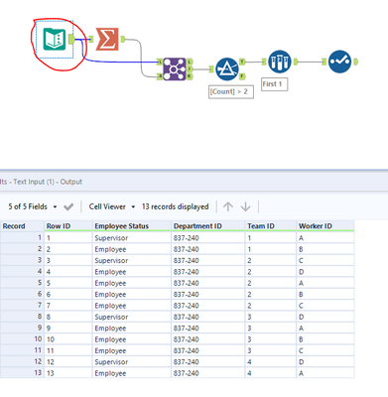Click the Text Input output anchor

(x=71, y=39)
